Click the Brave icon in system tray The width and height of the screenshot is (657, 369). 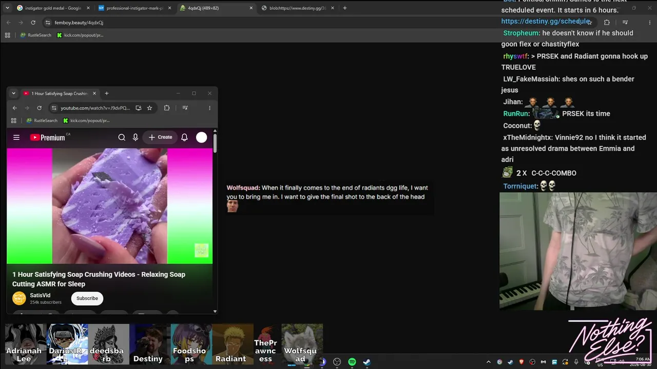click(x=521, y=362)
